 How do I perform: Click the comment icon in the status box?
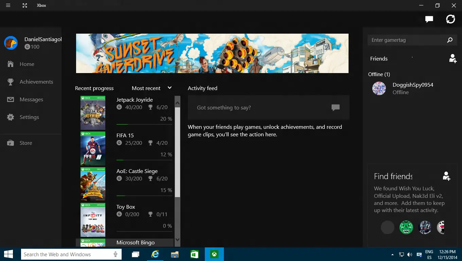point(335,107)
